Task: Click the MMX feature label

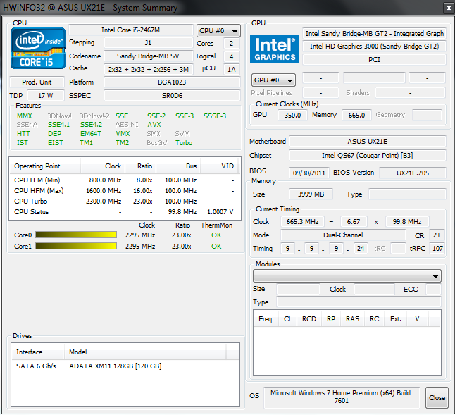Action: pos(25,116)
